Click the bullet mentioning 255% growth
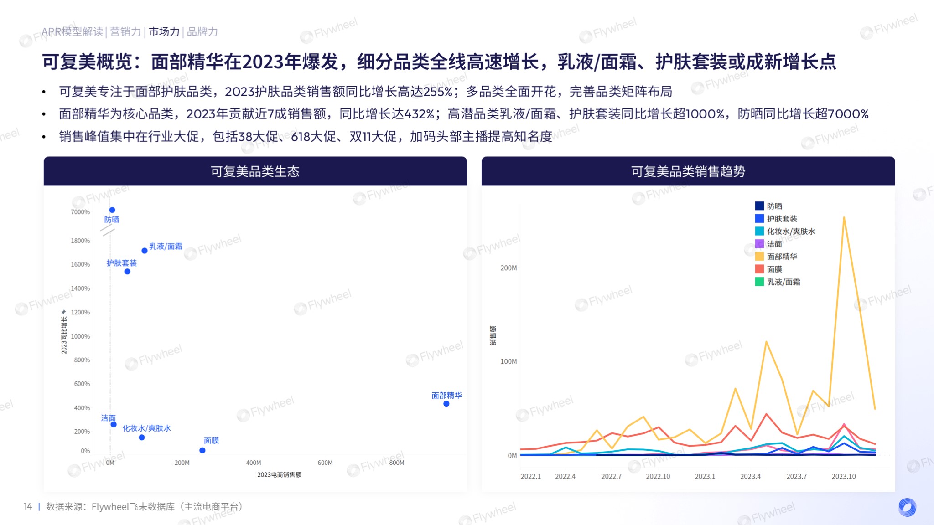The height and width of the screenshot is (525, 934). (x=366, y=92)
